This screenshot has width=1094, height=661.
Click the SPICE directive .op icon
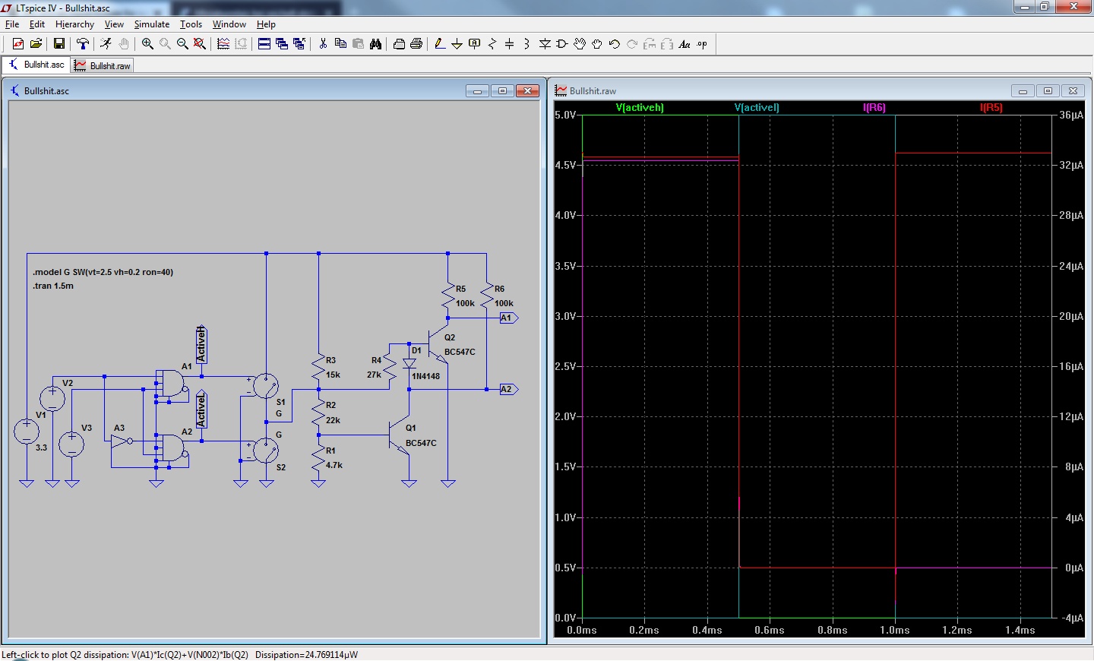pos(702,44)
